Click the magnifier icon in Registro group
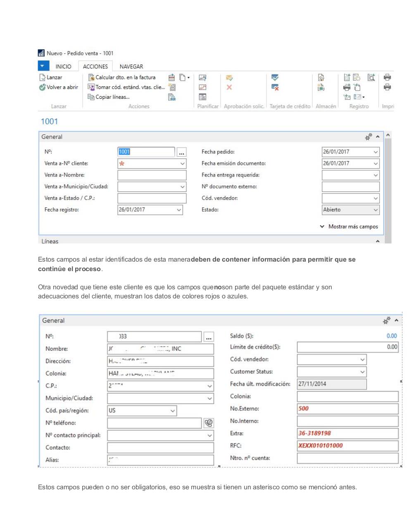 tap(371, 77)
